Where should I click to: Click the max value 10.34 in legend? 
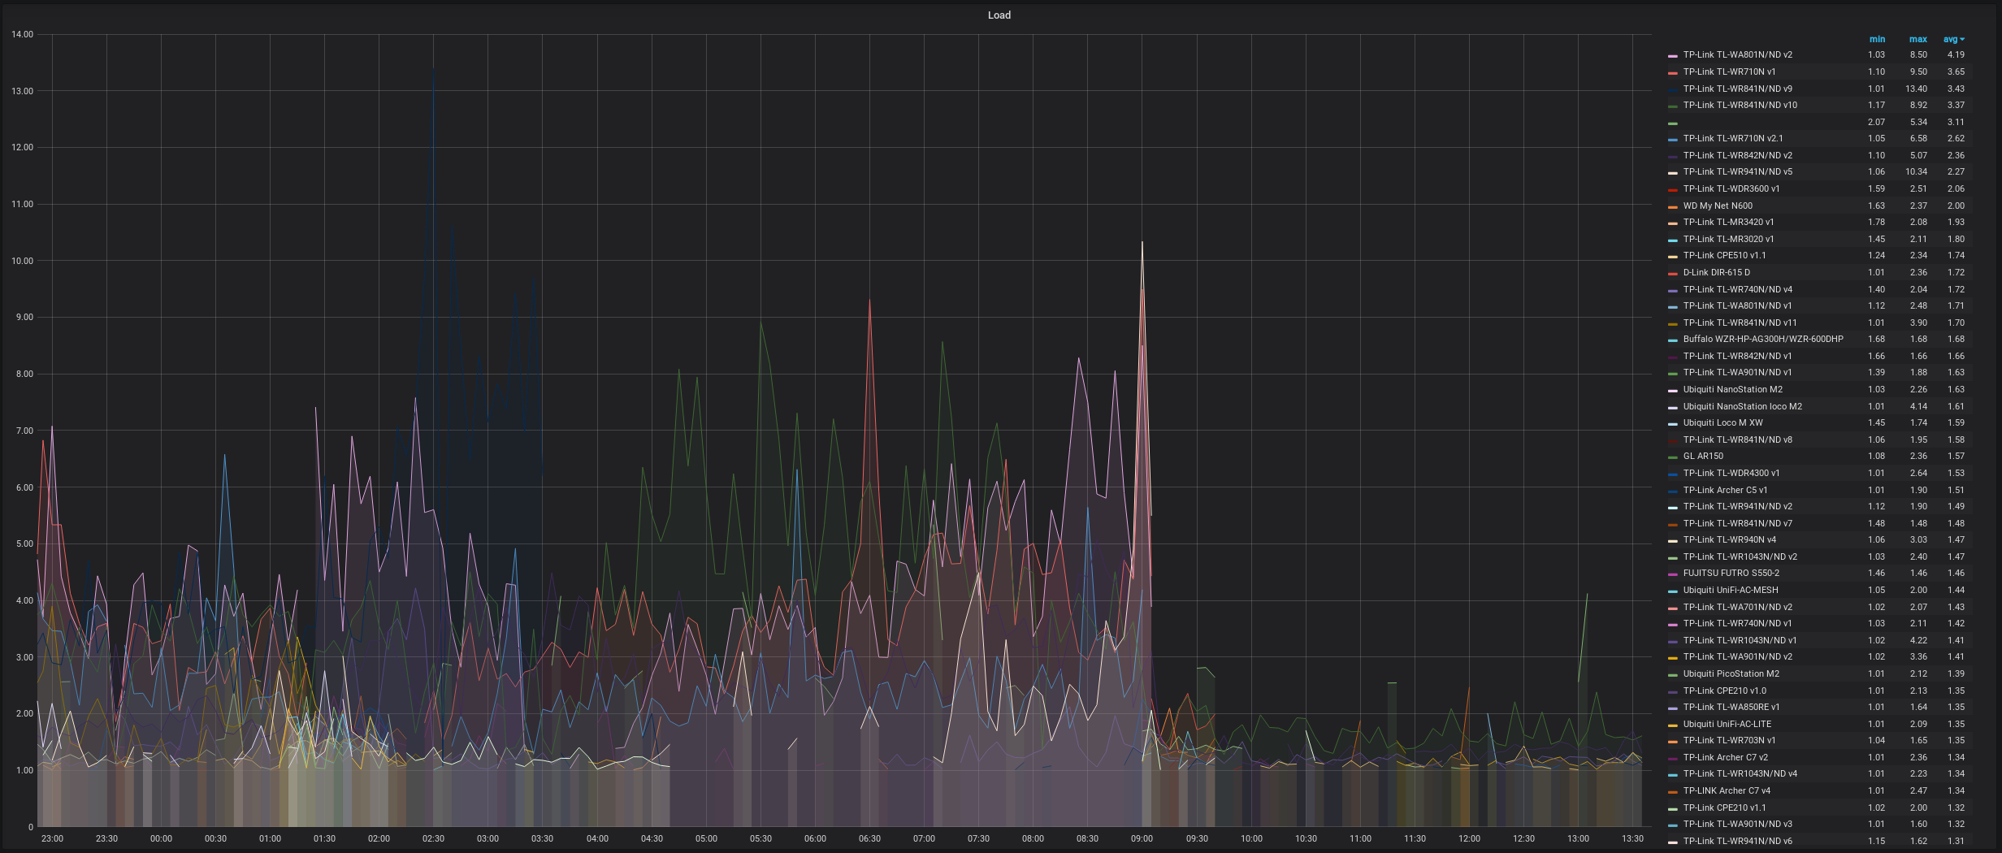pos(1916,171)
